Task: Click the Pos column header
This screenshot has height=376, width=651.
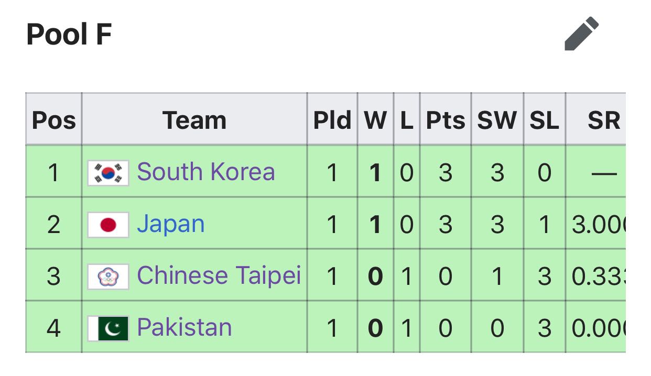Action: tap(53, 120)
